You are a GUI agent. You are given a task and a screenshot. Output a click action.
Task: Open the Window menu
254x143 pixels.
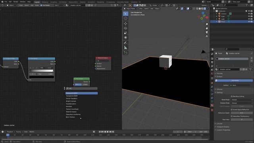(x=23, y=2)
